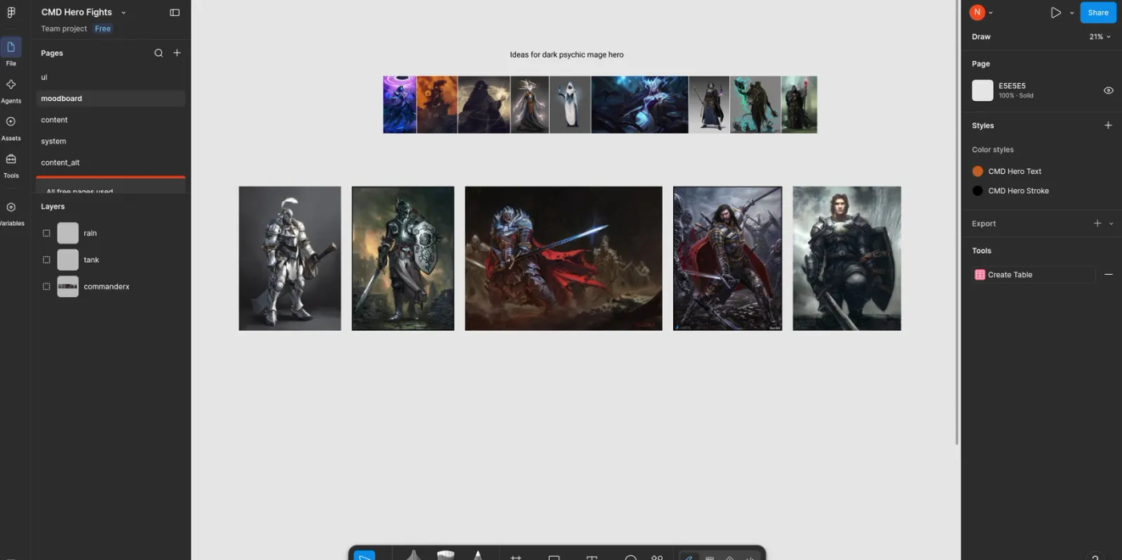The width and height of the screenshot is (1122, 560).
Task: Expand the CMD Hero Fights file menu
Action: pos(123,13)
